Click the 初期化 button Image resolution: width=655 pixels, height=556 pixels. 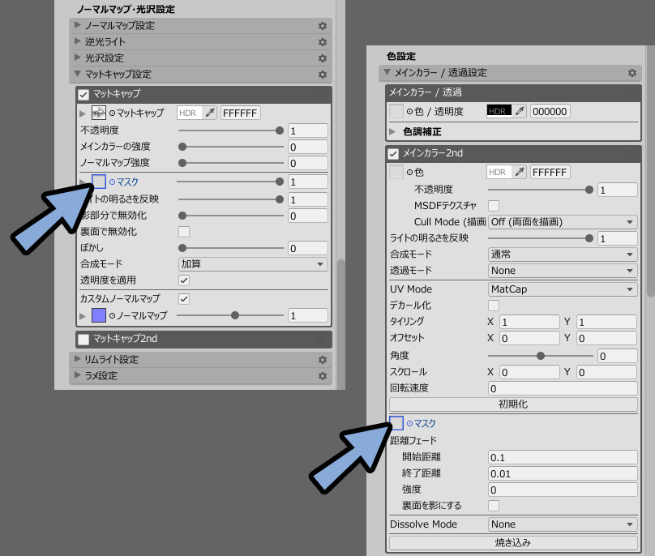click(513, 404)
